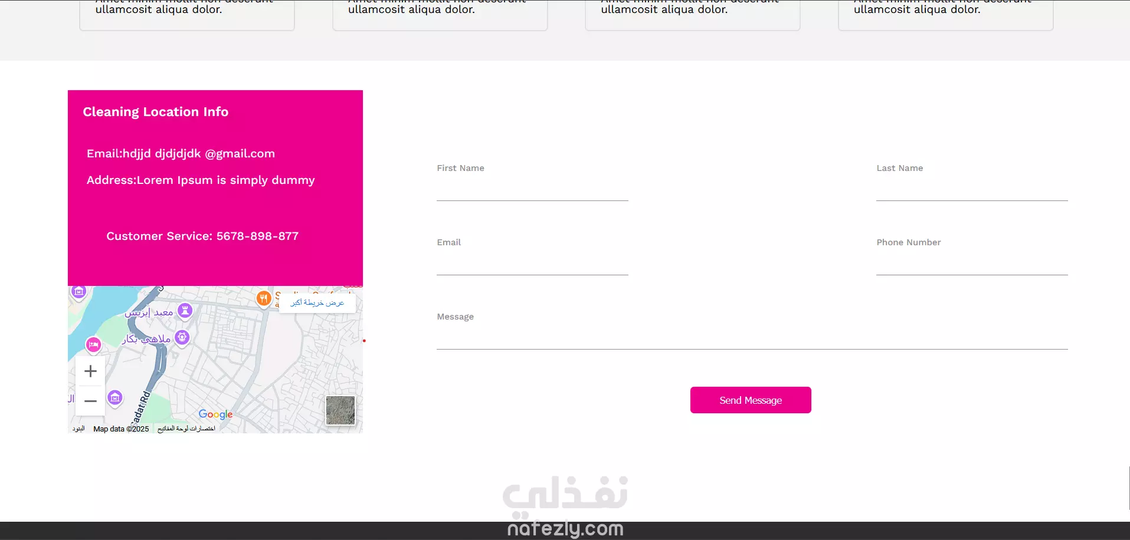Switch map to satellite imagery thumbnail
This screenshot has height=540, width=1130.
click(x=340, y=410)
